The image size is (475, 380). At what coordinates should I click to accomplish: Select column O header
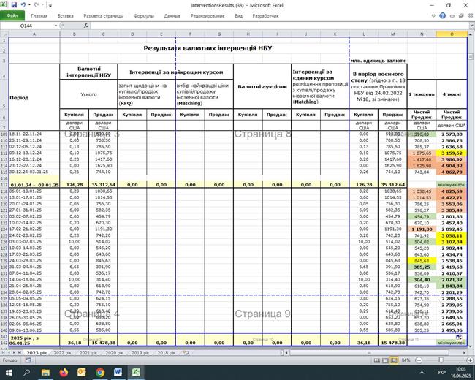tap(452, 34)
